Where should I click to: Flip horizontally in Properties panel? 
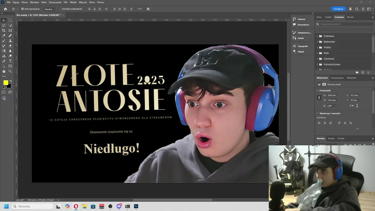[x=352, y=105]
